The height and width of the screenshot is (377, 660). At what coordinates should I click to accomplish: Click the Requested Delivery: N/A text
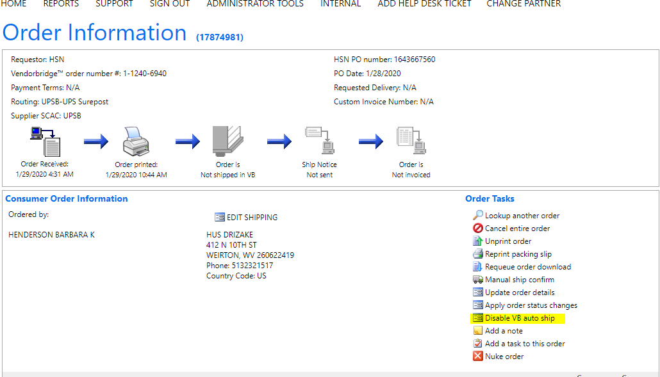tap(375, 88)
